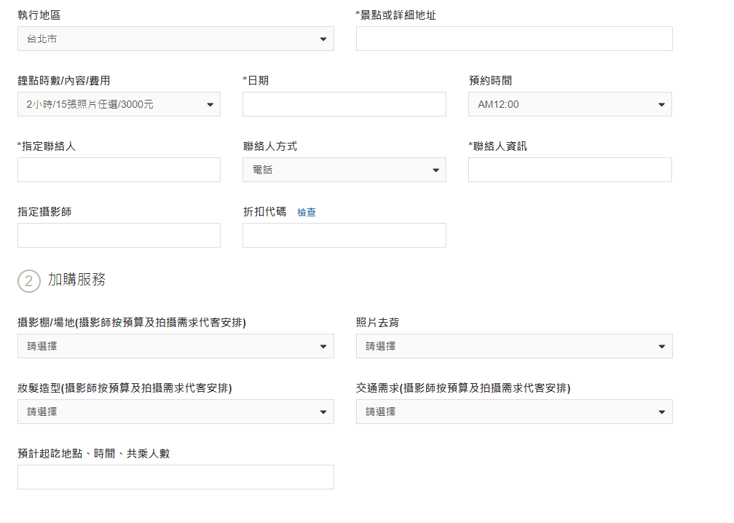Expand the 鐘點時數/內容/費用 dropdown

(119, 104)
